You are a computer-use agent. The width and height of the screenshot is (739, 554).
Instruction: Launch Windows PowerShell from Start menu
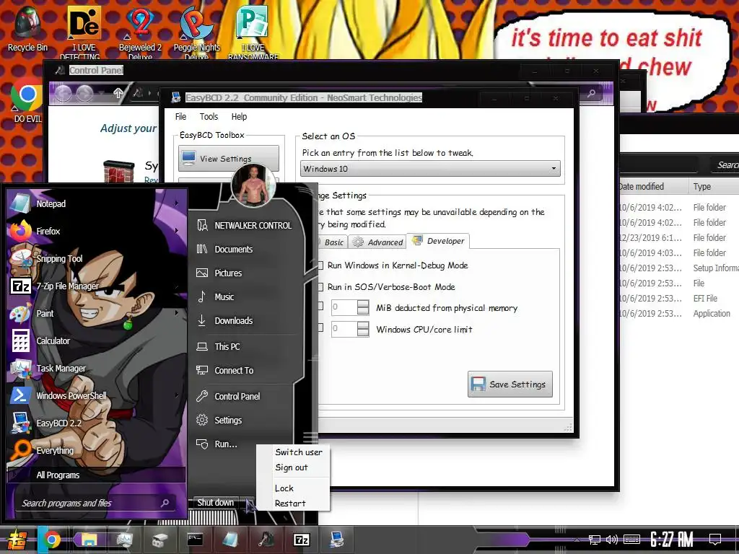tap(71, 396)
